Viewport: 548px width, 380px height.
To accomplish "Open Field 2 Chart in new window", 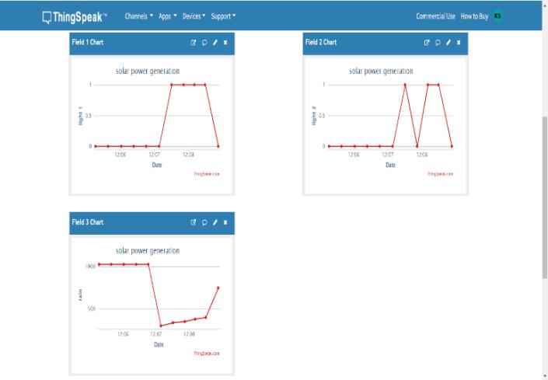I will 427,43.
